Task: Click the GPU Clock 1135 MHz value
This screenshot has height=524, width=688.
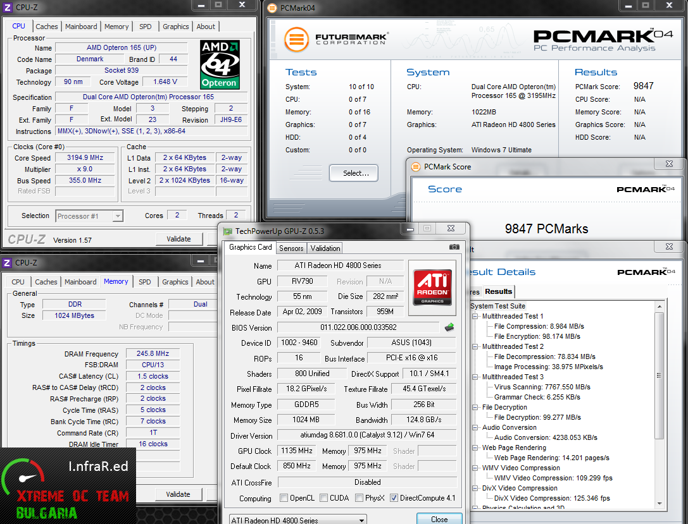Action: (297, 451)
